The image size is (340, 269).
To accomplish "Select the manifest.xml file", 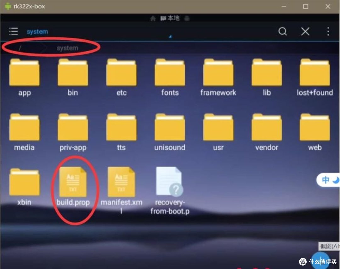I will (x=122, y=191).
